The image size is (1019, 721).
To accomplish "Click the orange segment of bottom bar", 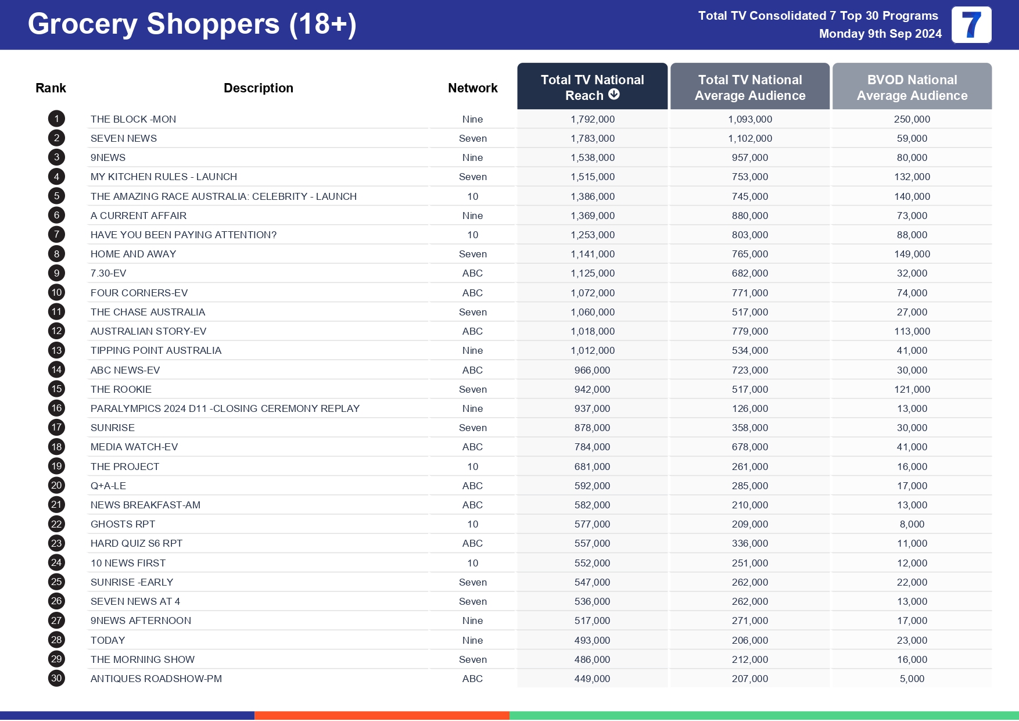I will point(382,715).
